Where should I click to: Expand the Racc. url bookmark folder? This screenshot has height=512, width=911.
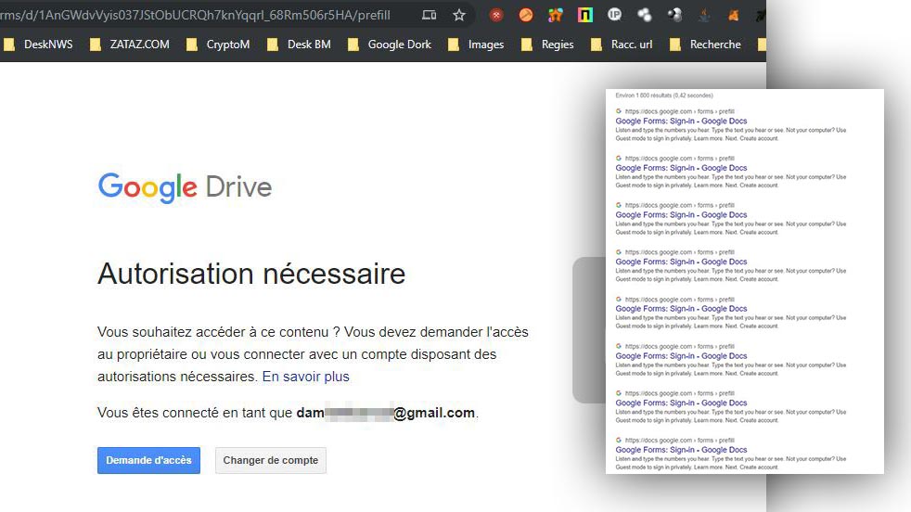click(621, 45)
